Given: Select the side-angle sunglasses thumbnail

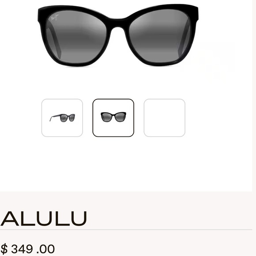Looking at the screenshot, I should point(62,118).
